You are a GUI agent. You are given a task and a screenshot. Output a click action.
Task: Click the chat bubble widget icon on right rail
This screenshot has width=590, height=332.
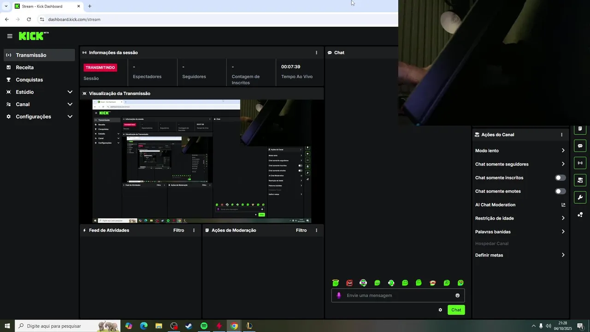(580, 146)
